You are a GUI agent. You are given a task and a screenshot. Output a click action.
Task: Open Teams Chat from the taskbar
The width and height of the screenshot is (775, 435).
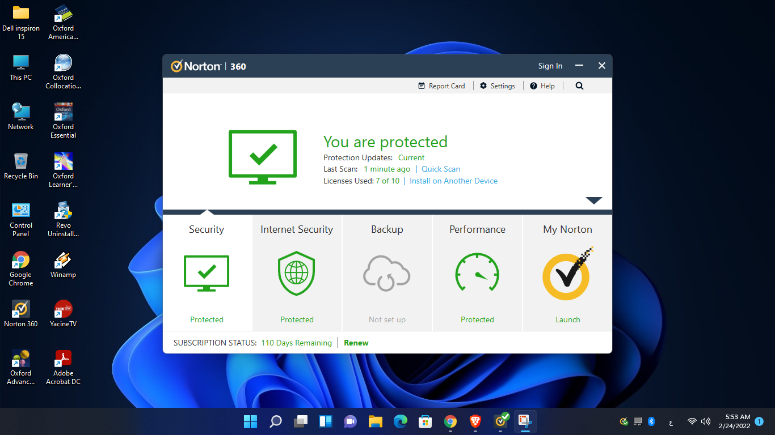tap(351, 421)
